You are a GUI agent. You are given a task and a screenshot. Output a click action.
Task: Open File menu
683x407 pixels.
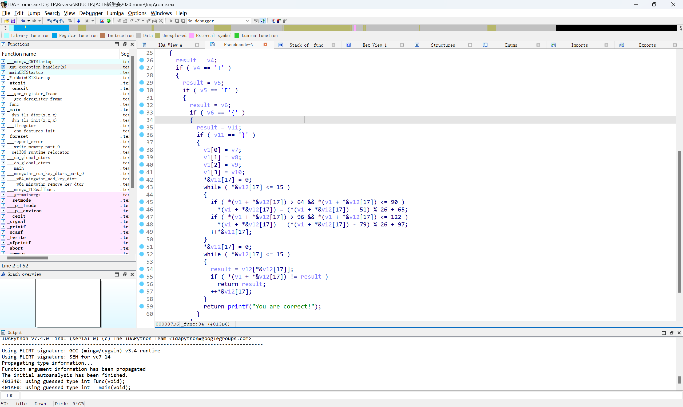pyautogui.click(x=6, y=13)
